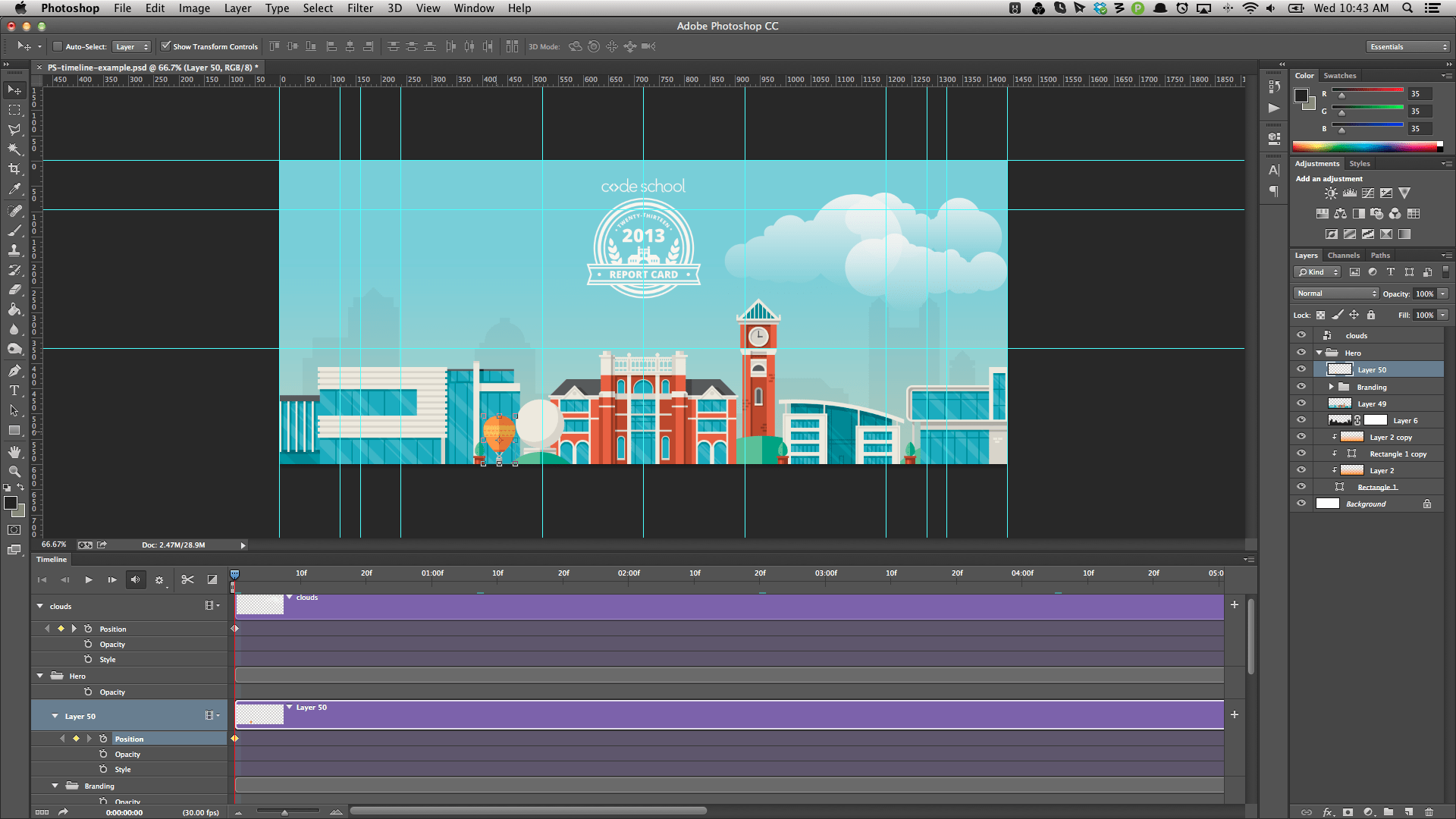This screenshot has width=1456, height=819.
Task: Expand the Branding group in Layers panel
Action: coord(1331,387)
